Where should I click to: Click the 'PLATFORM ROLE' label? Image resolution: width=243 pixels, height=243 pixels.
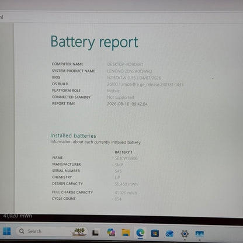(x=66, y=91)
